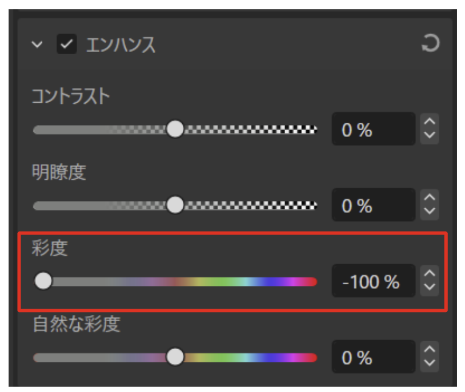Click the 明瞭度 percentage field
The image size is (465, 392).
pos(374,205)
